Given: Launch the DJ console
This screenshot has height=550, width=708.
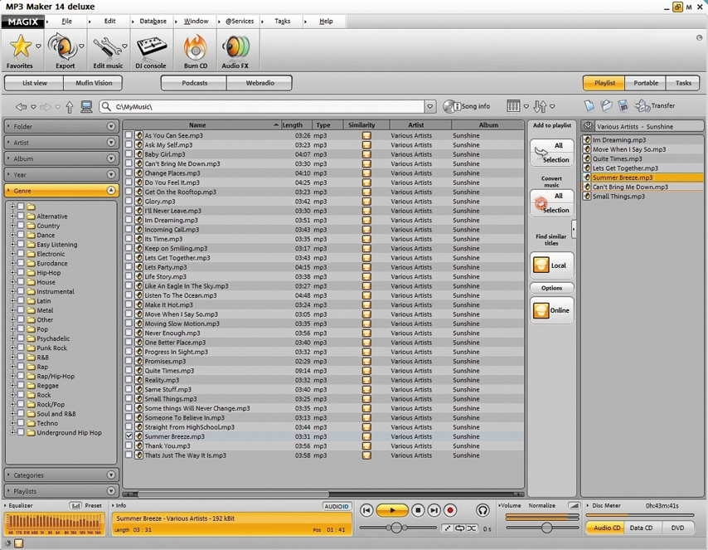Looking at the screenshot, I should click(x=151, y=47).
